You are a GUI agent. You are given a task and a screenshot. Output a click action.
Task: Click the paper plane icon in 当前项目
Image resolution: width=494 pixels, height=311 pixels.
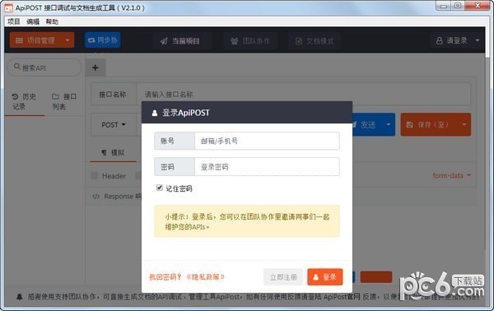click(x=164, y=41)
